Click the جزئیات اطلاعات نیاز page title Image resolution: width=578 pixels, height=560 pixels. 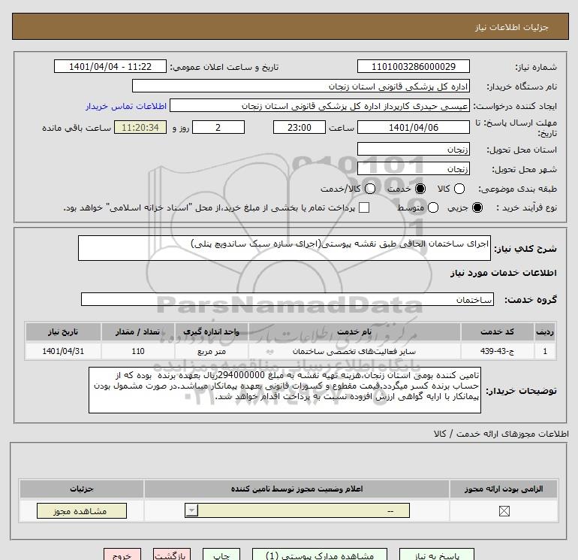point(512,27)
